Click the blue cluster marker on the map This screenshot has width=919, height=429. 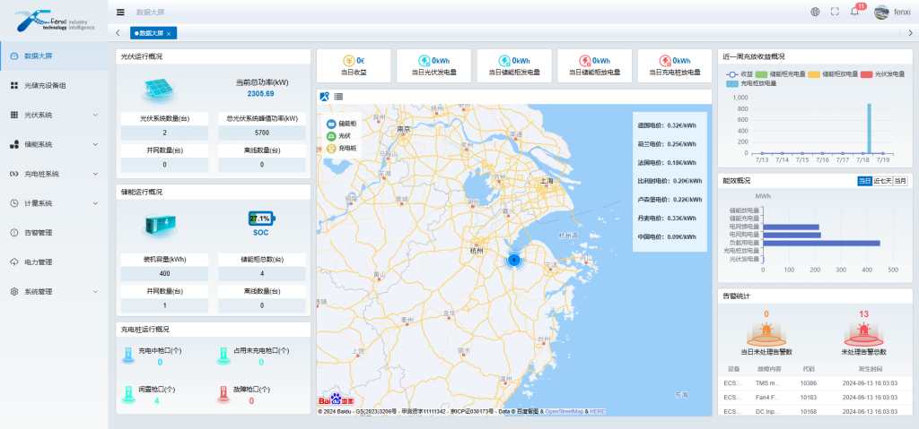[x=513, y=260]
